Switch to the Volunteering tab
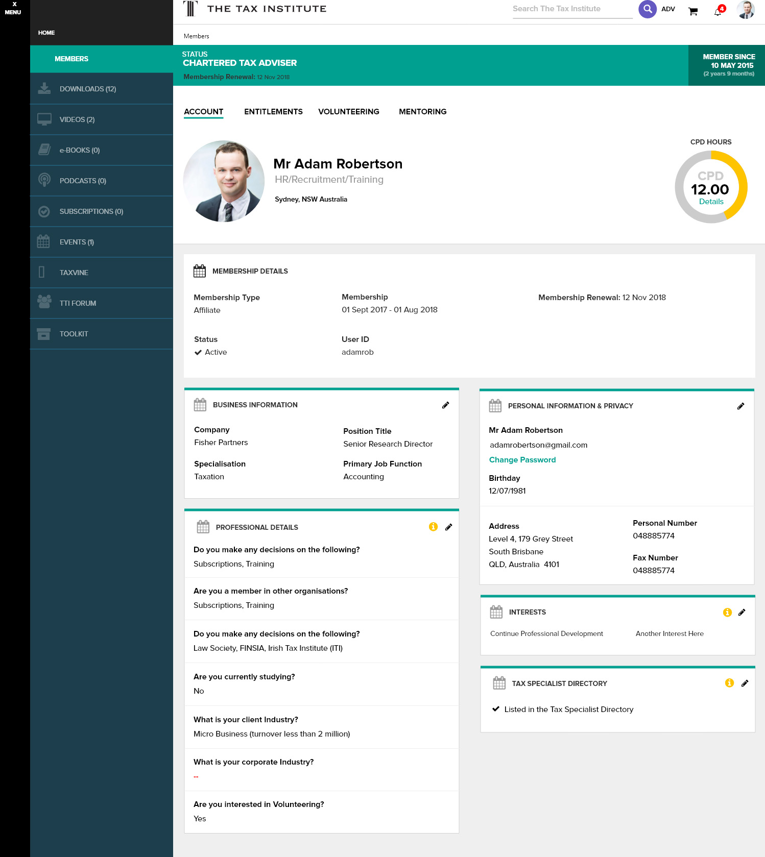This screenshot has height=857, width=765. pos(349,112)
